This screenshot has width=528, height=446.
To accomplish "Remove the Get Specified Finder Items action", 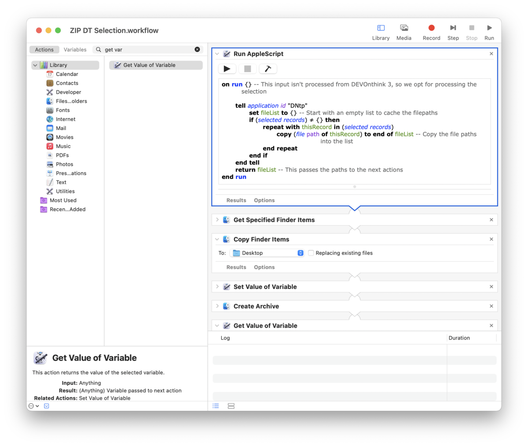I will 491,220.
